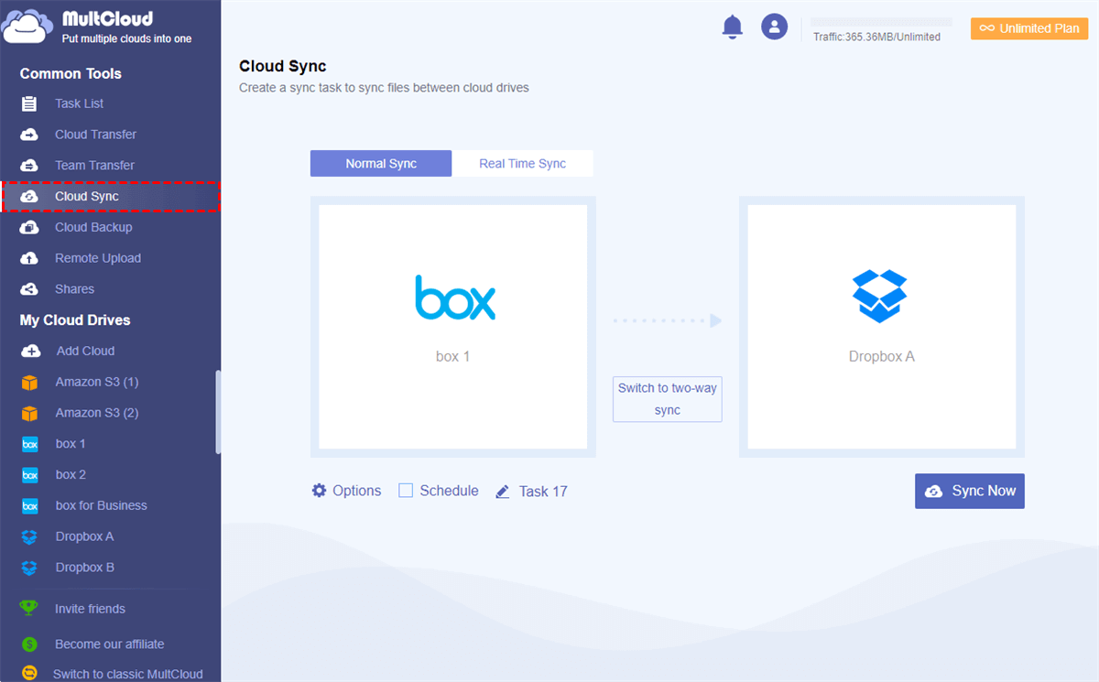Select box for Business drive label
The image size is (1099, 682).
pos(101,505)
